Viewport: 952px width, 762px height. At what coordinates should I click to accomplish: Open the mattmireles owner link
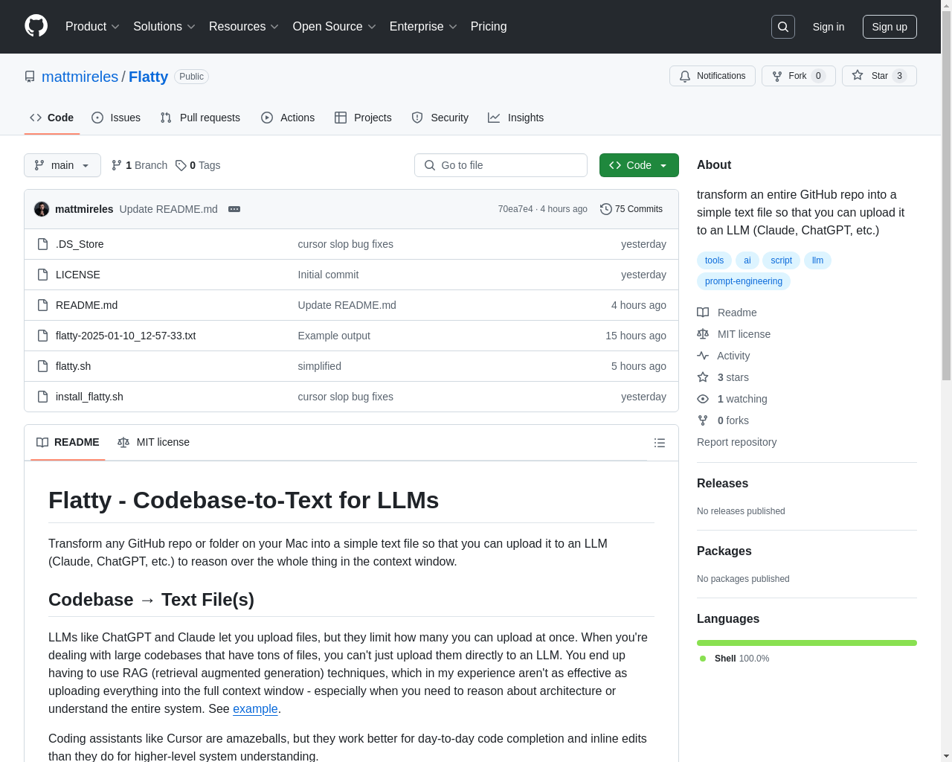[x=80, y=77]
